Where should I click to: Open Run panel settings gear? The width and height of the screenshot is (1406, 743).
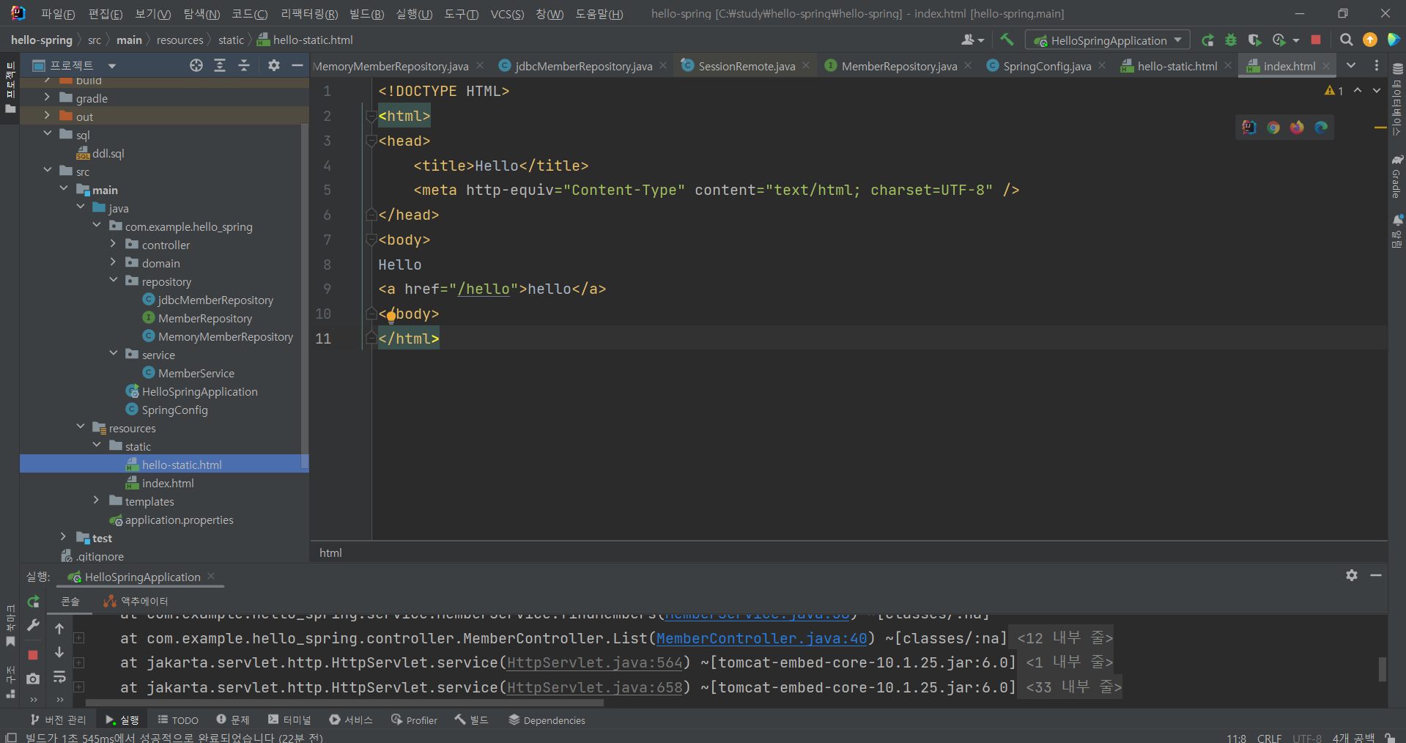tap(1352, 575)
